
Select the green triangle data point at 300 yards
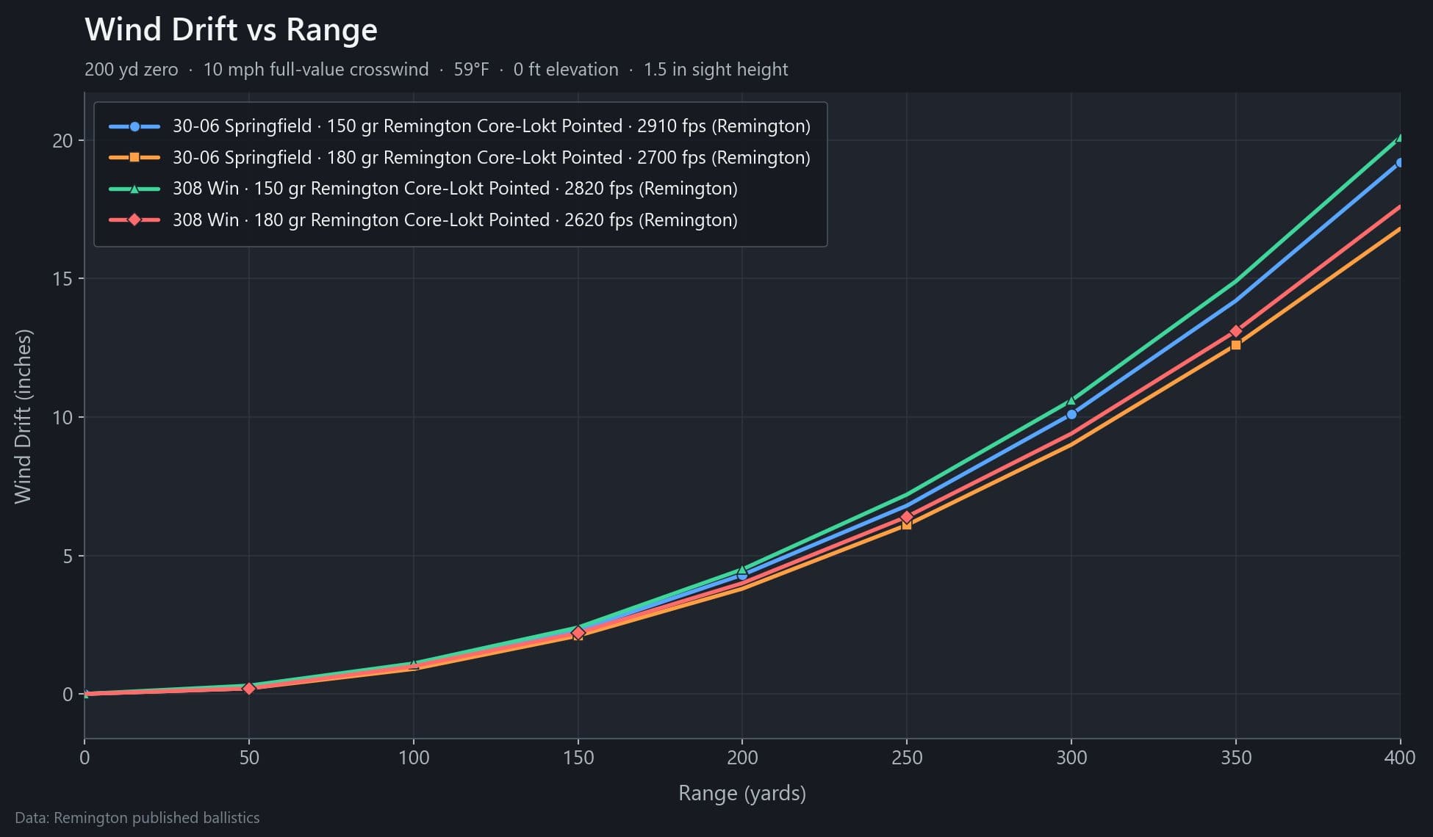click(1071, 400)
